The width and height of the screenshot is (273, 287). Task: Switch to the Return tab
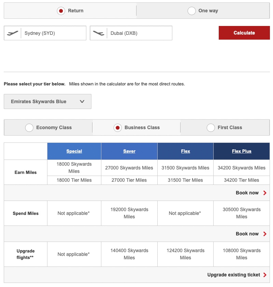click(x=70, y=11)
